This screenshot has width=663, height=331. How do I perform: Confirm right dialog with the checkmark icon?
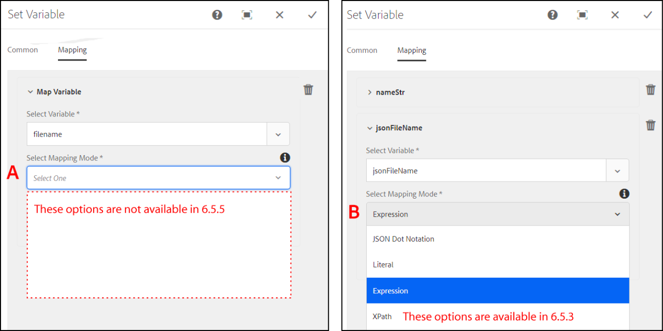[x=647, y=15]
